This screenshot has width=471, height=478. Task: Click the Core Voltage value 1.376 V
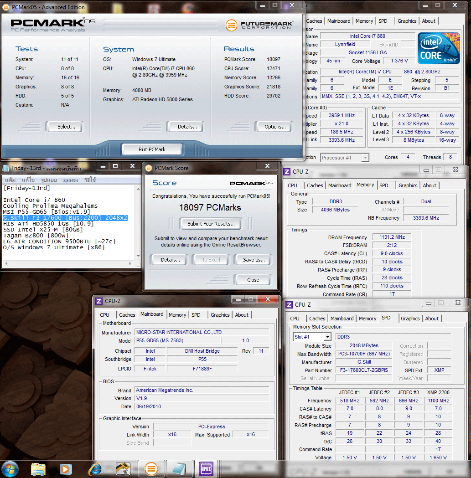tap(399, 61)
